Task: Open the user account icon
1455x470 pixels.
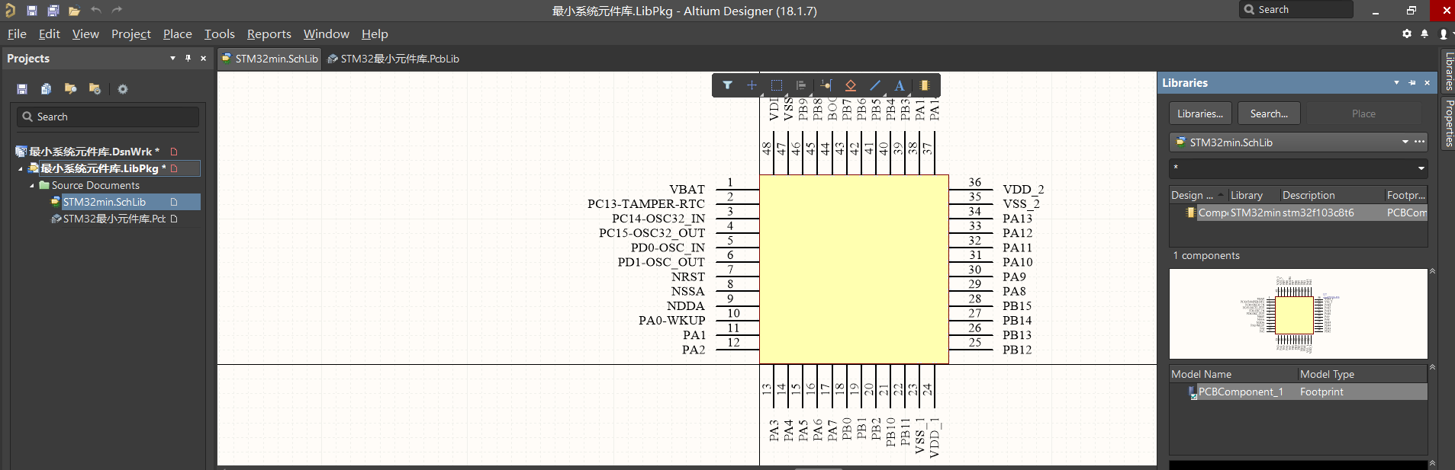Action: pos(1443,34)
